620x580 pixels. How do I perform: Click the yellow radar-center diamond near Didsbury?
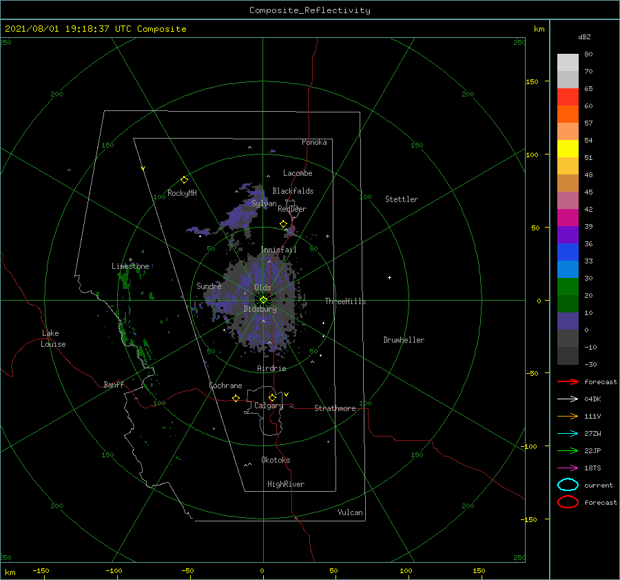pyautogui.click(x=263, y=300)
